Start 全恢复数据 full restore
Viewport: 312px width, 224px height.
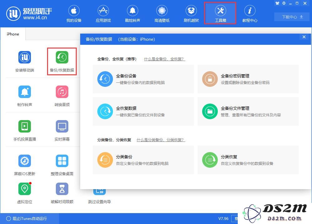coord(143,111)
